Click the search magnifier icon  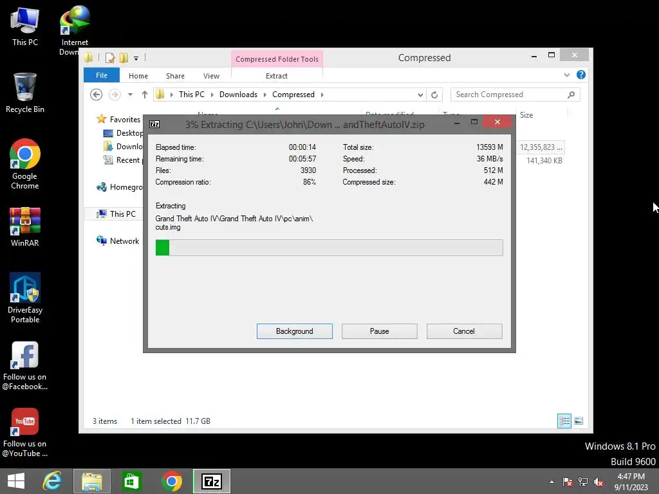571,95
